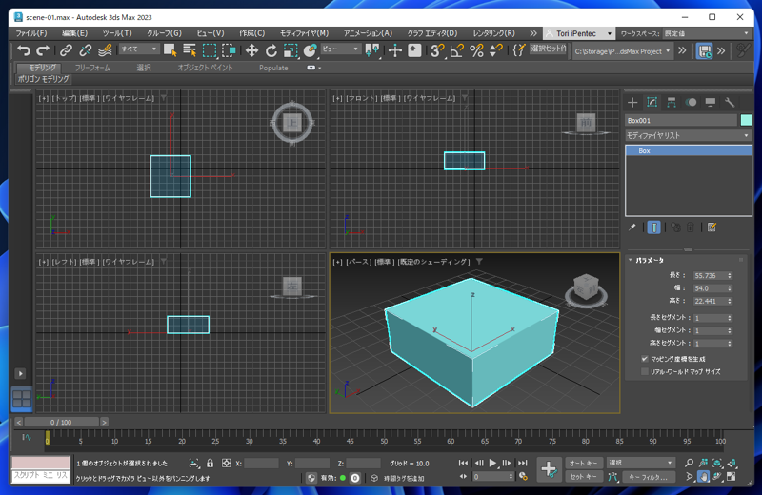
Task: Toggle the Angle Snap button
Action: click(x=457, y=50)
